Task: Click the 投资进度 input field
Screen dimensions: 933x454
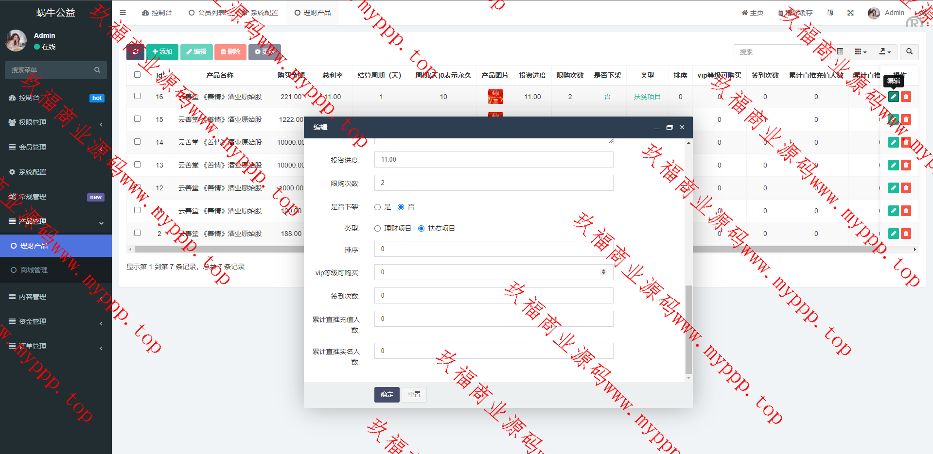Action: 493,160
